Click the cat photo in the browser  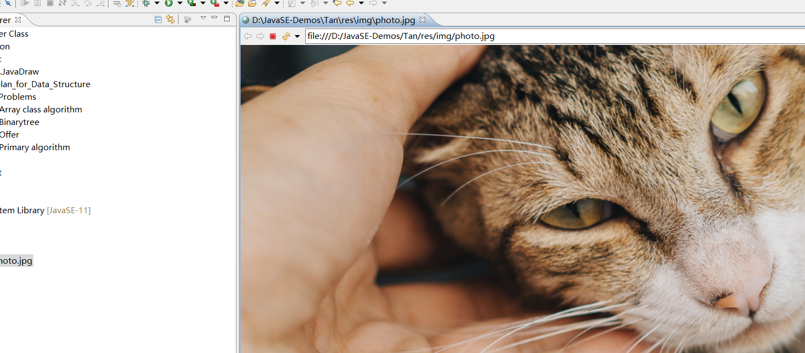522,198
